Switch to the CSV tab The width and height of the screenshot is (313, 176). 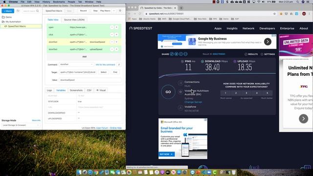89,90
